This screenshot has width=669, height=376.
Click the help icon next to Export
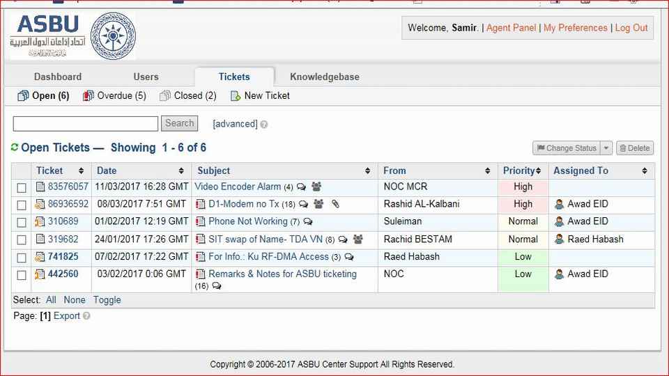86,316
